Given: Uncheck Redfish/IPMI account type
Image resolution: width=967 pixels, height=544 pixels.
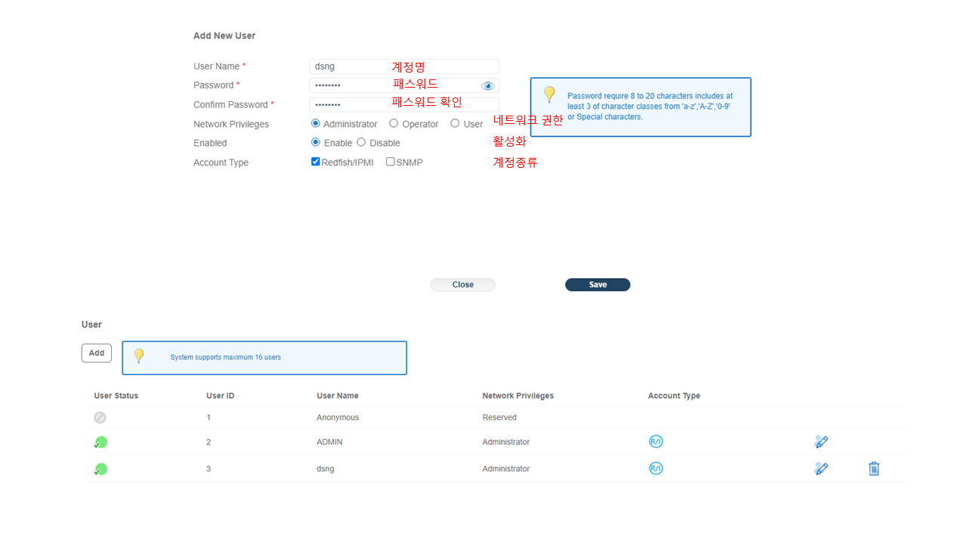Looking at the screenshot, I should click(x=316, y=162).
